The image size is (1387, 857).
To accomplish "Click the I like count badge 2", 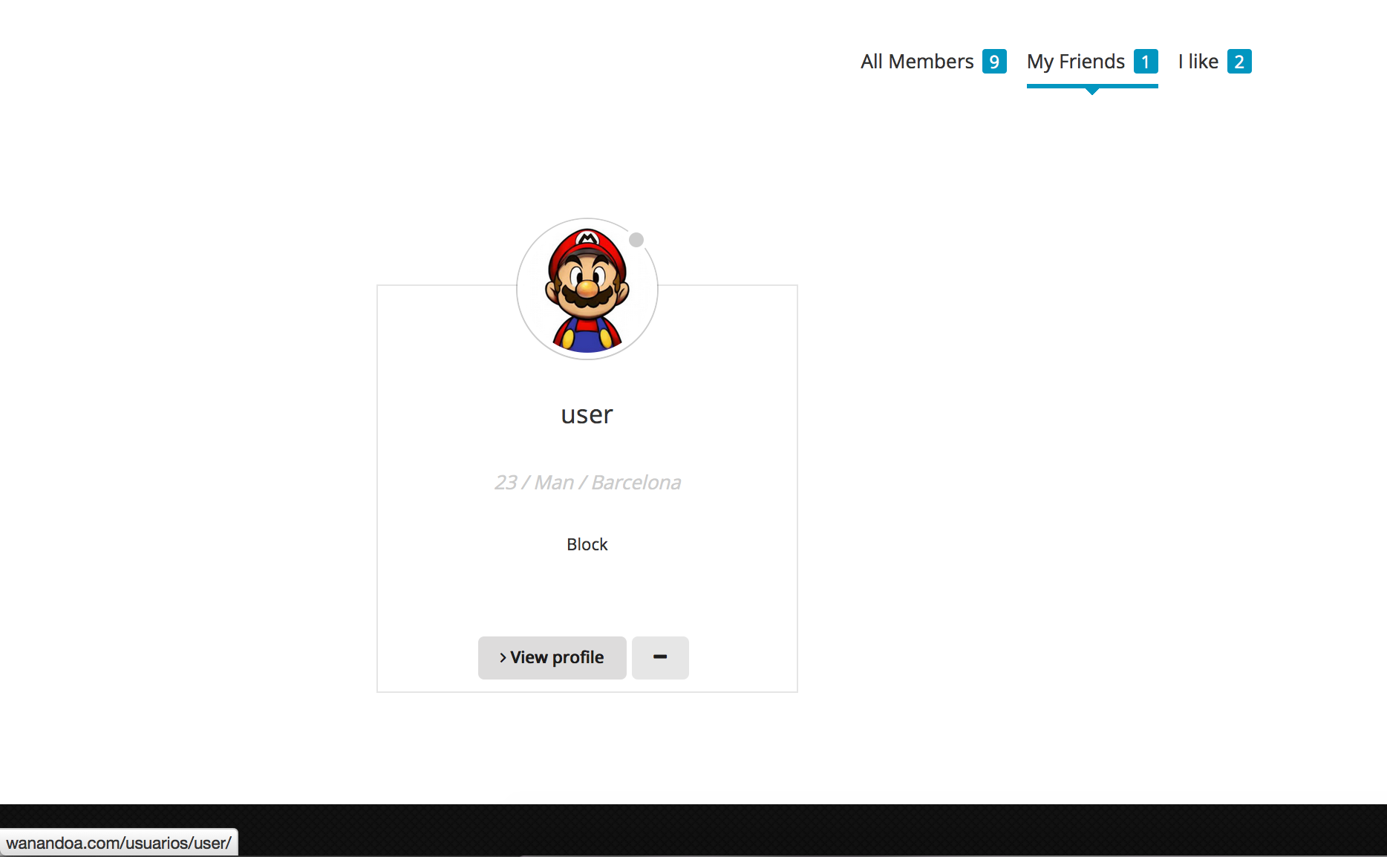I will [1239, 62].
